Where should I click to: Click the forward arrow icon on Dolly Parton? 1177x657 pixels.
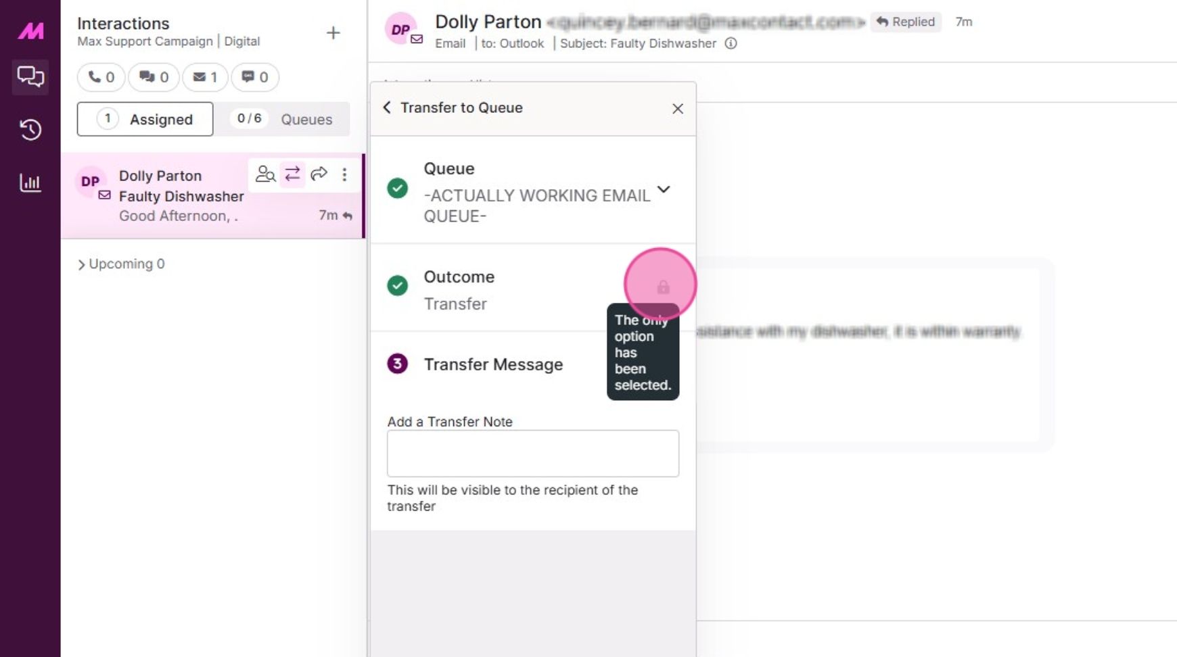click(x=319, y=174)
